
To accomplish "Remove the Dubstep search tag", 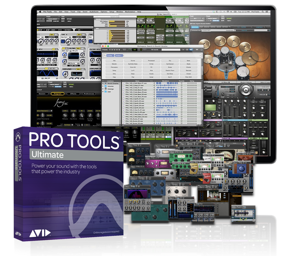I will coord(113,56).
